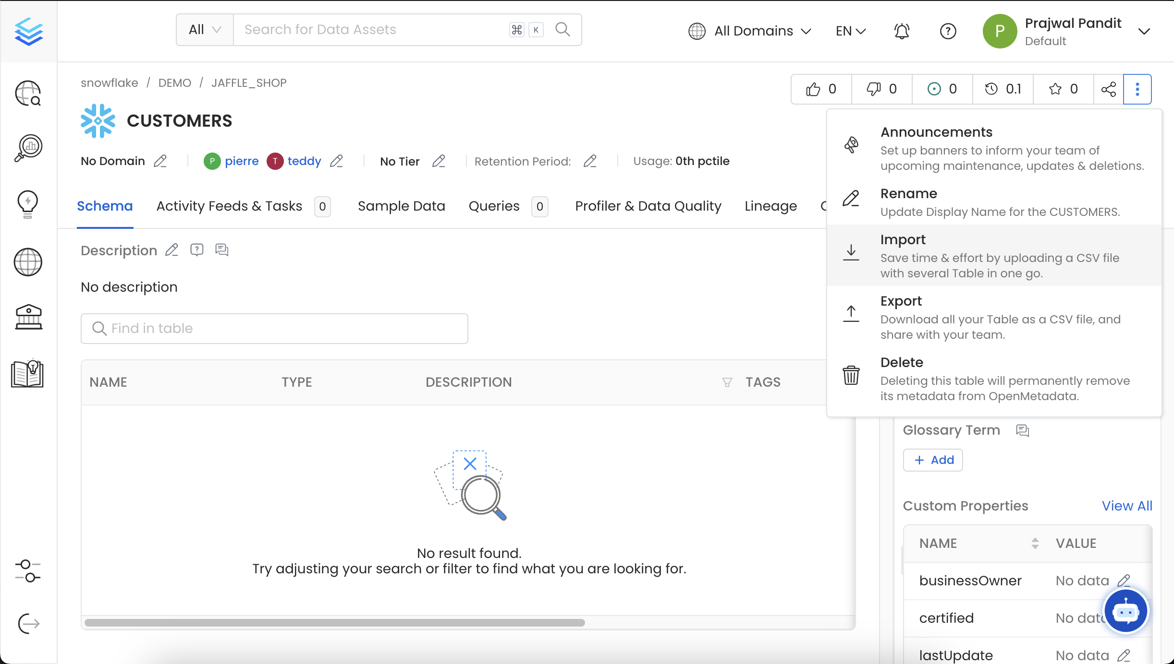Toggle follow star for CUSTOMERS table

[1055, 89]
